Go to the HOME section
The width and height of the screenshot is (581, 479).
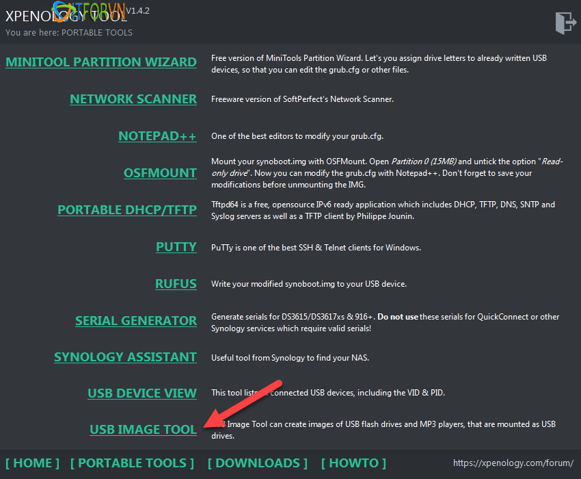(33, 463)
